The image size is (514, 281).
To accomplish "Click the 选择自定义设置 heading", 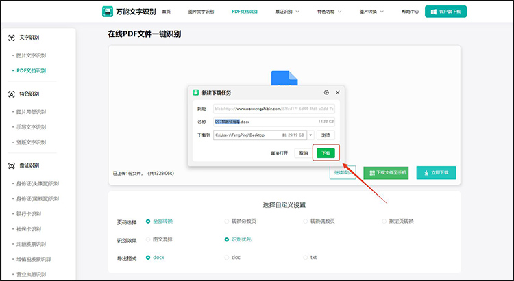I will point(284,205).
